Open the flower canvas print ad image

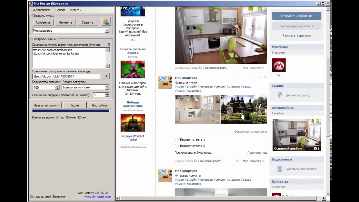point(133,69)
